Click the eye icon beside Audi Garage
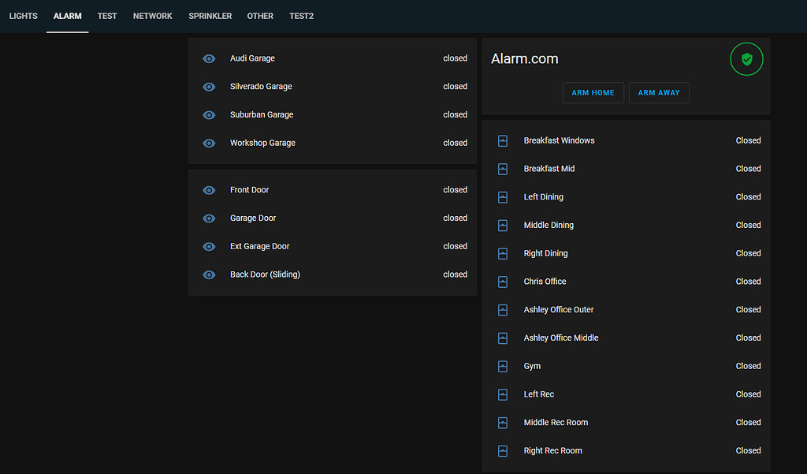This screenshot has width=807, height=474. [209, 58]
